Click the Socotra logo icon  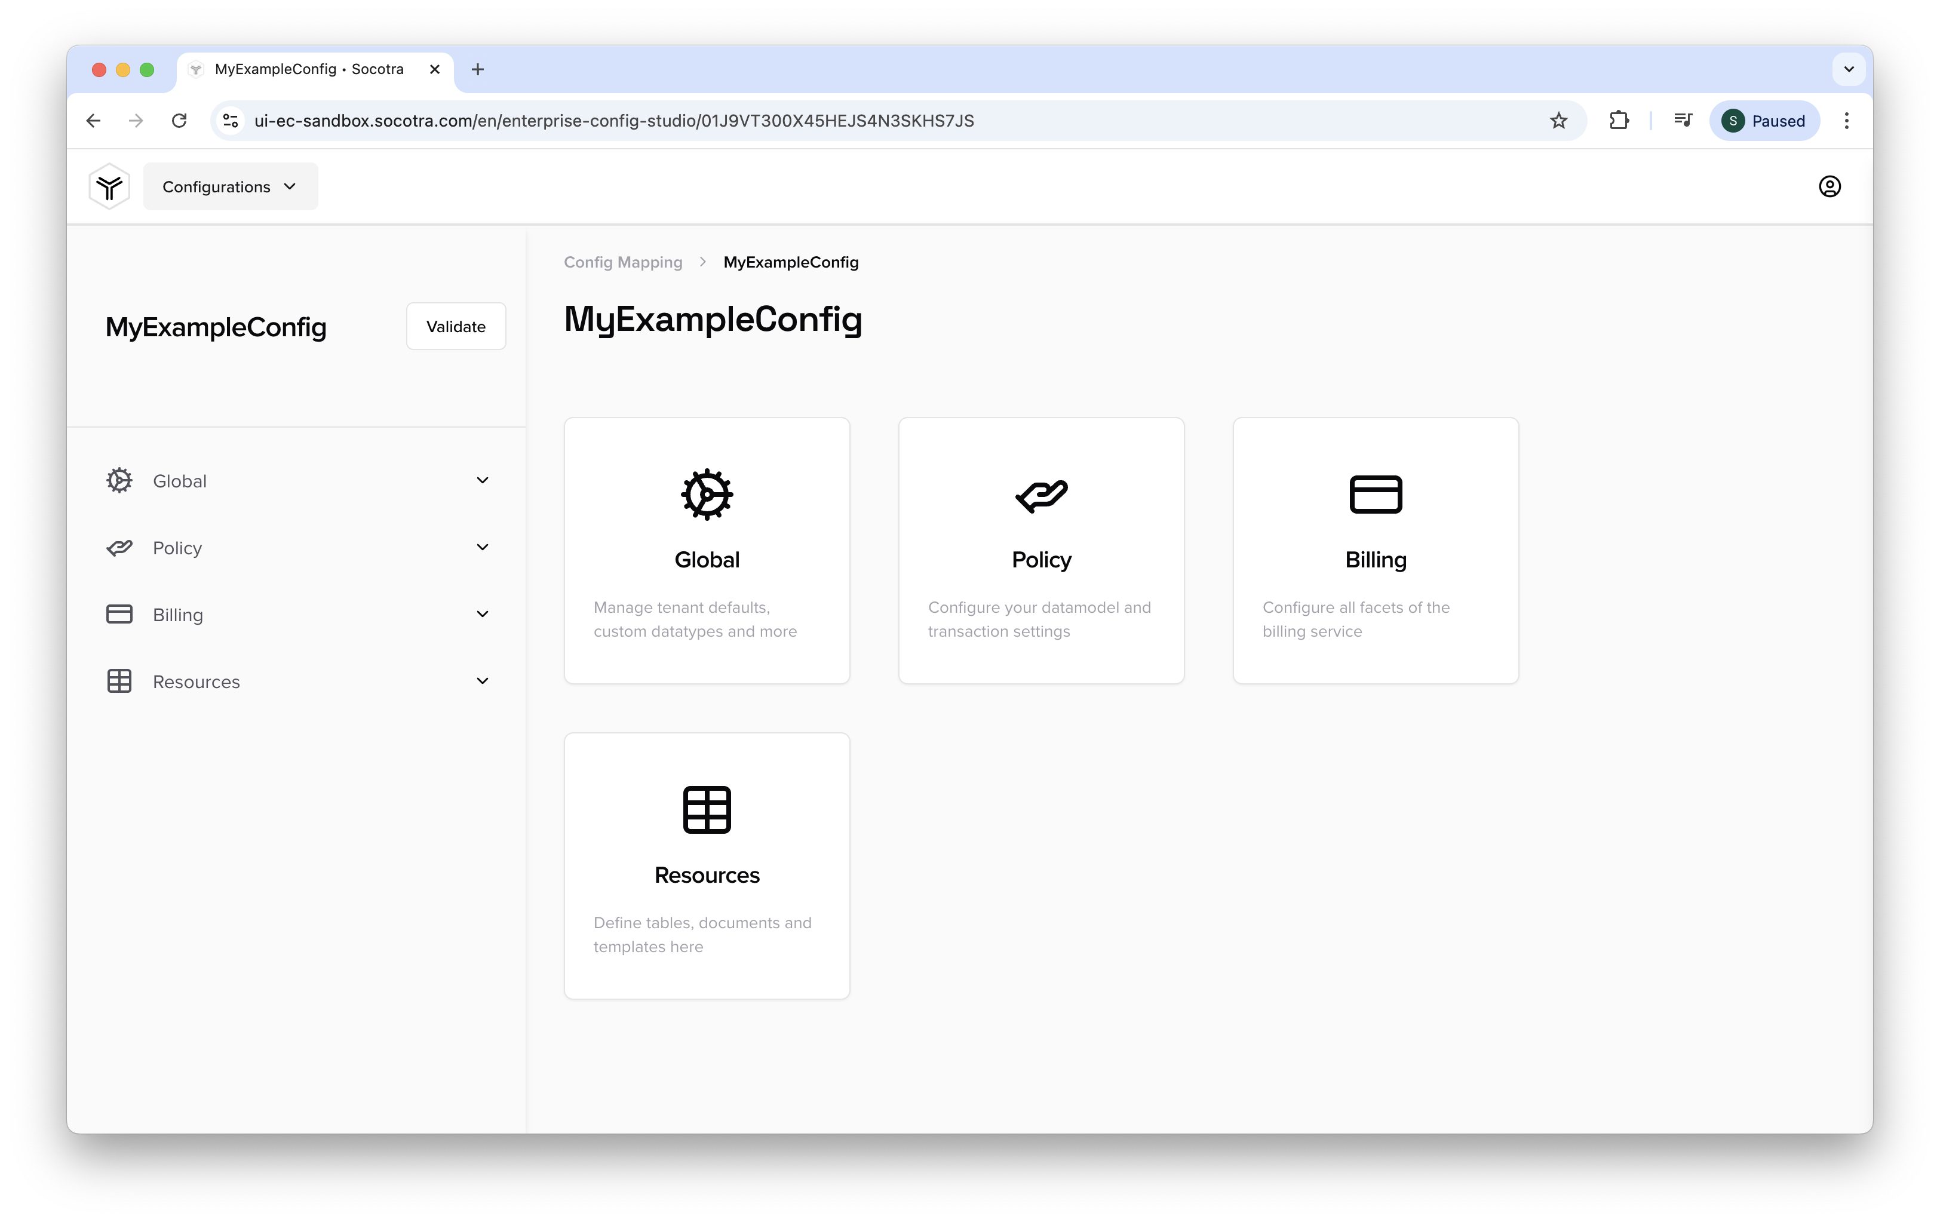[109, 187]
